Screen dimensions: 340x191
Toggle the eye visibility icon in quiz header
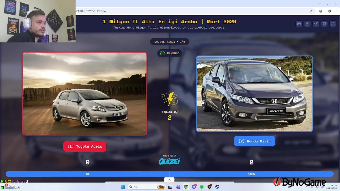(x=299, y=24)
